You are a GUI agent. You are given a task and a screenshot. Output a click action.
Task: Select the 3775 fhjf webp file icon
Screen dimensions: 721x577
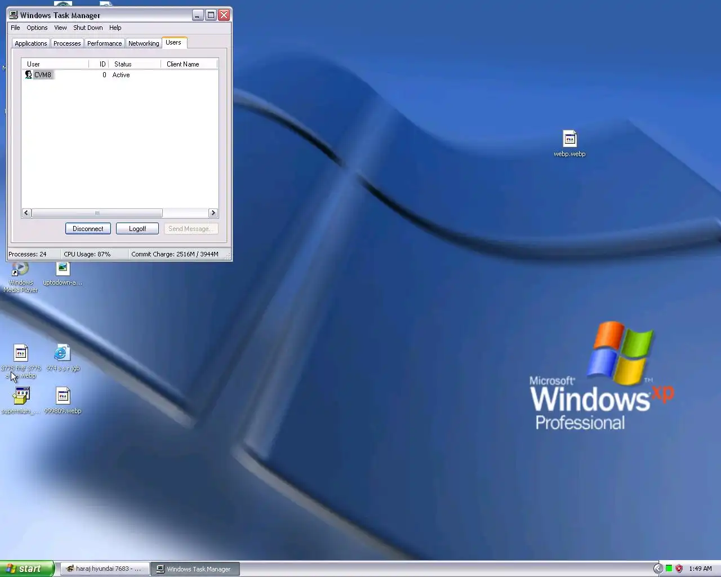pyautogui.click(x=21, y=362)
